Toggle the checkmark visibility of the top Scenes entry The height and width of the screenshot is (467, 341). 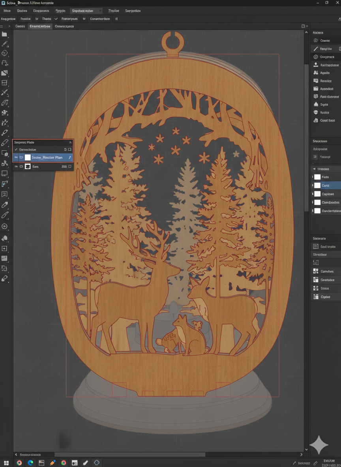16,149
